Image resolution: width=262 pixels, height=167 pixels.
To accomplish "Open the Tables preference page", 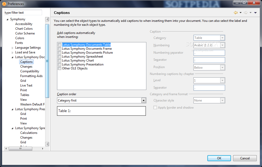I will point(25,95).
